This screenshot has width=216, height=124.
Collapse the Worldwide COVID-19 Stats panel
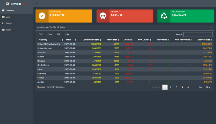tap(211, 27)
